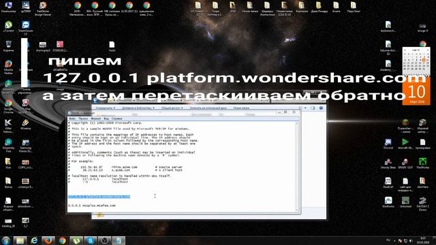This screenshot has width=436, height=245.
Task: Open the Формат menu in Notepad
Action: point(95,118)
